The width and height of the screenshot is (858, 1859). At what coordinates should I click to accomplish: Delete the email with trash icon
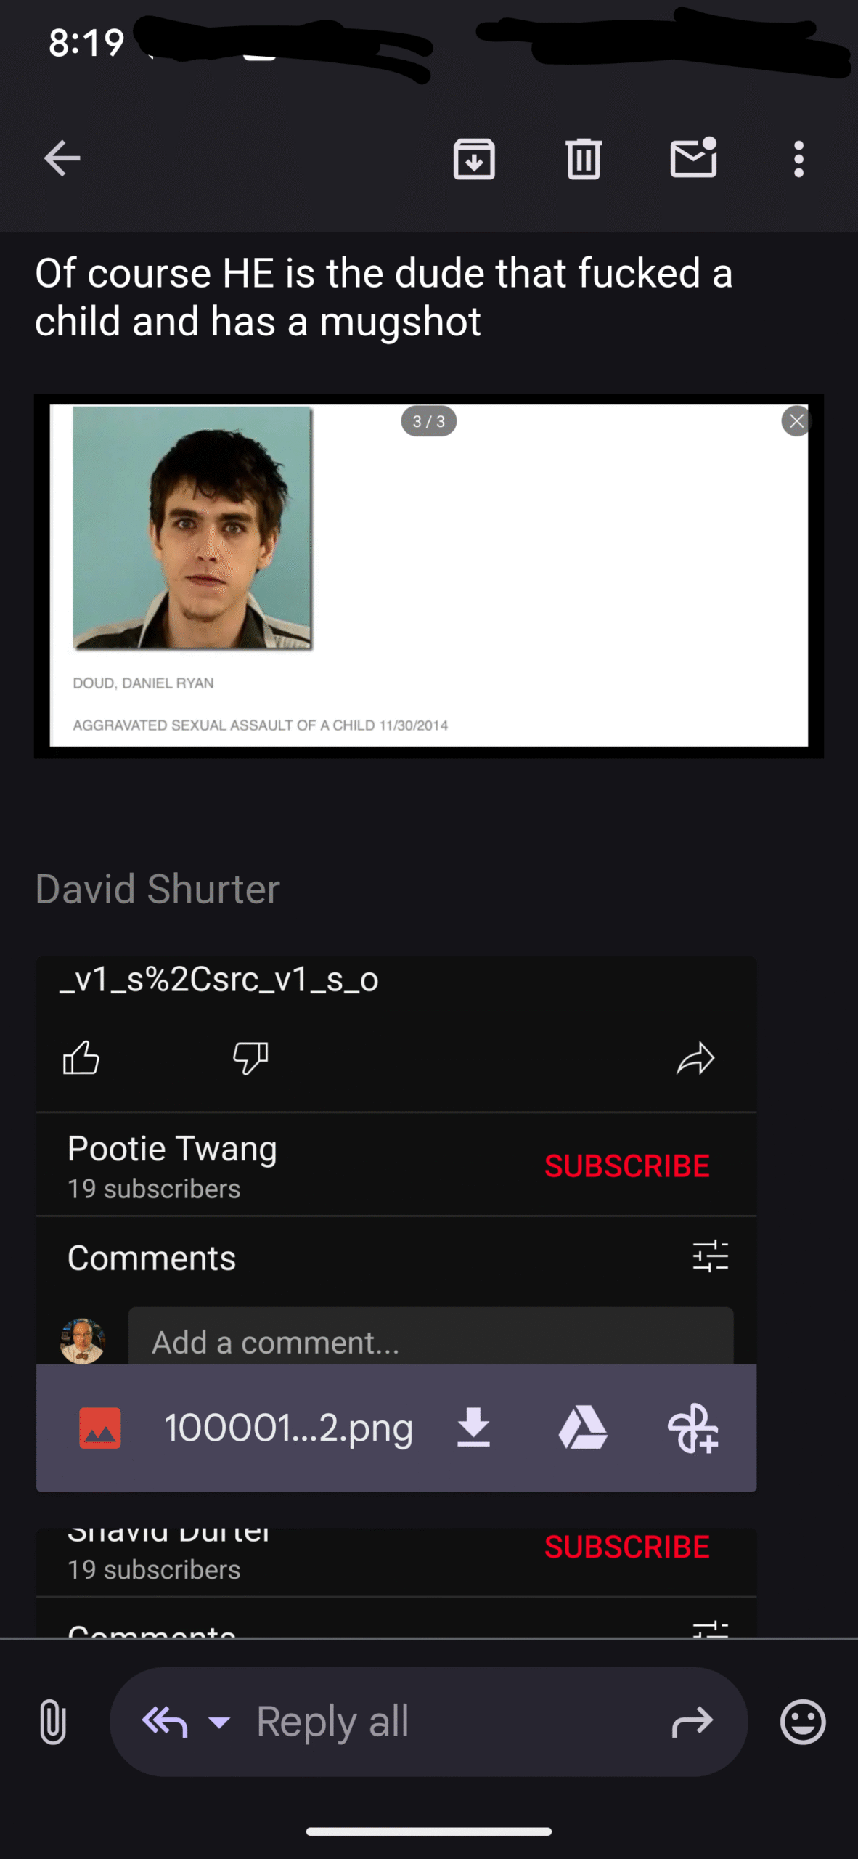click(x=584, y=158)
